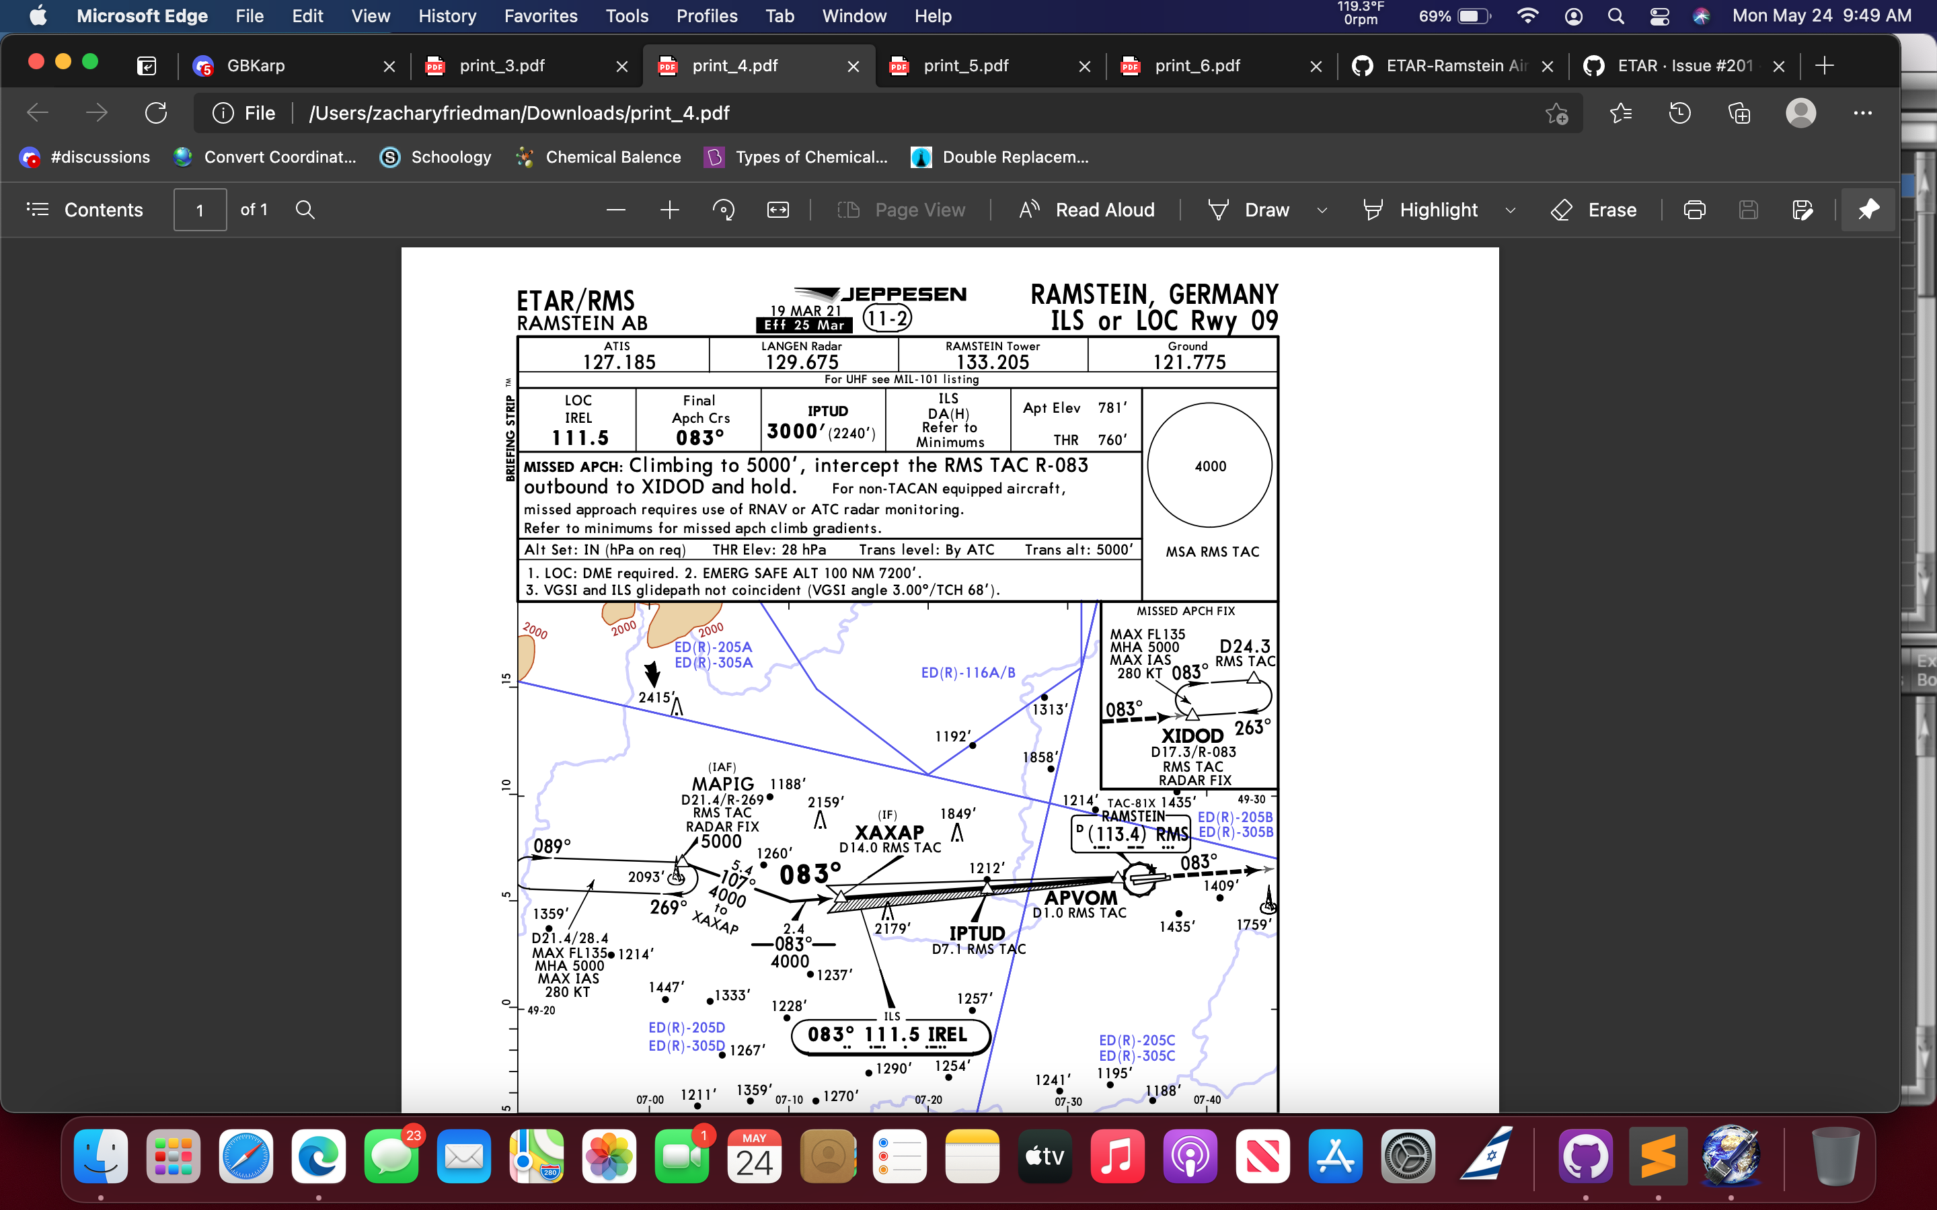Image resolution: width=1937 pixels, height=1210 pixels.
Task: Rotate the chart page
Action: pos(723,210)
